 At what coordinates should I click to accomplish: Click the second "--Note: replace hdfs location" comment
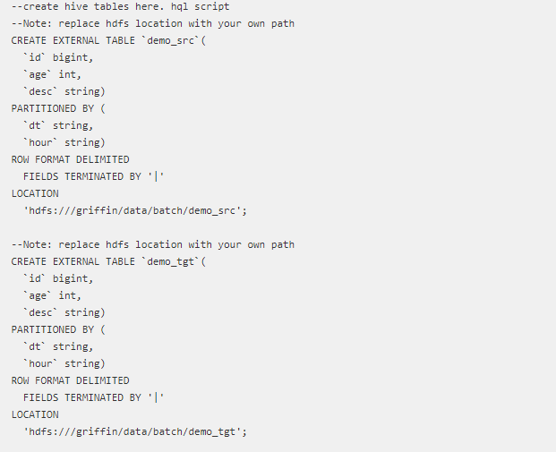pos(152,244)
